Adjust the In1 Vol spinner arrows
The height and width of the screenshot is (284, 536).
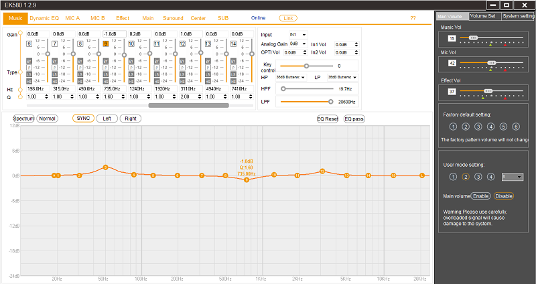356,44
